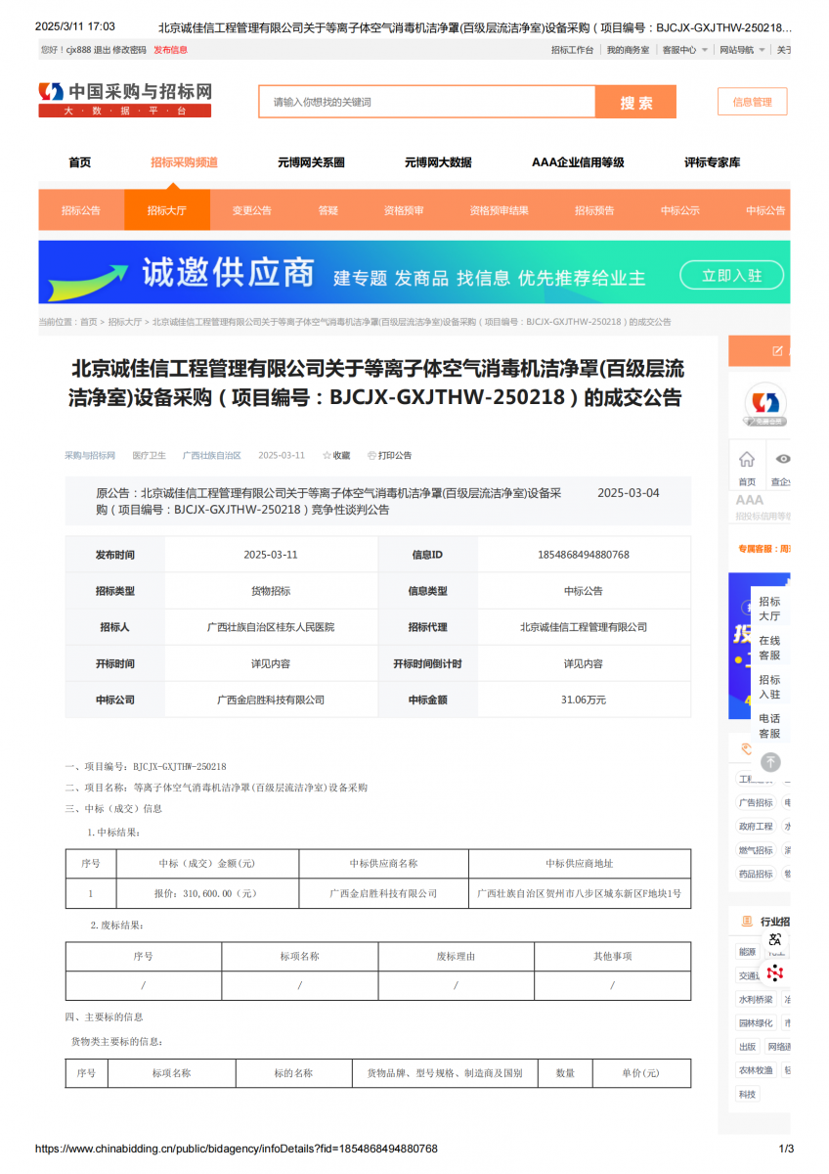Click the 水利桥梁 industry tag

coord(756,1000)
